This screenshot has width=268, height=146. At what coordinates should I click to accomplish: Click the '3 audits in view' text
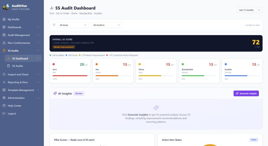(x=252, y=25)
